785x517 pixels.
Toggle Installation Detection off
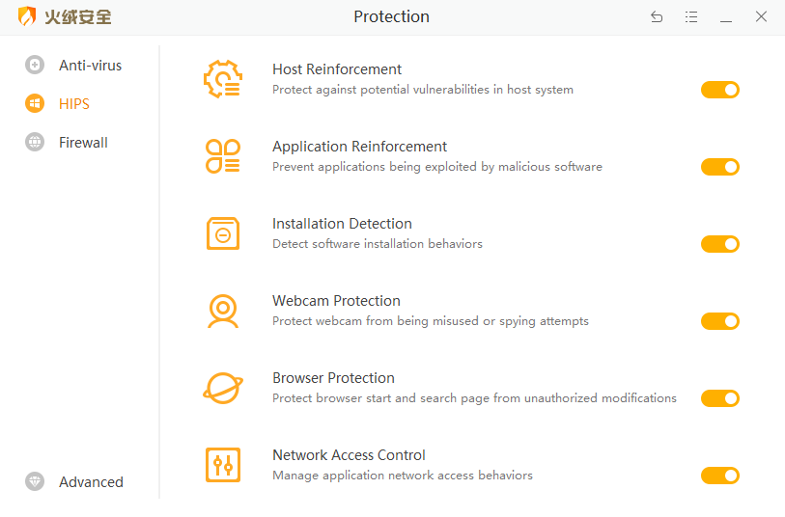[719, 244]
